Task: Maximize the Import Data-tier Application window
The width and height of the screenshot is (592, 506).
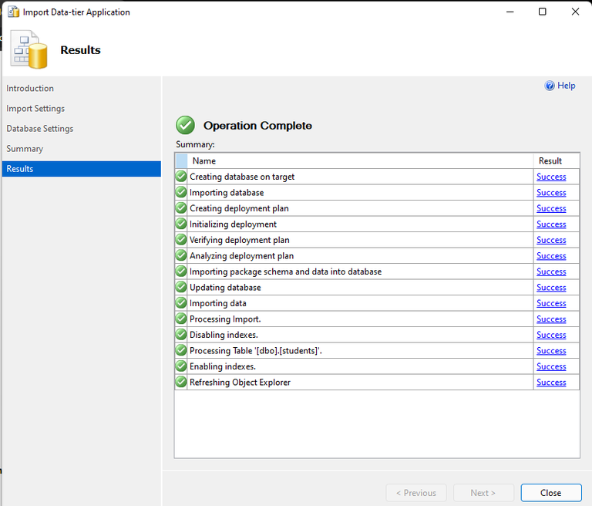Action: coord(542,12)
